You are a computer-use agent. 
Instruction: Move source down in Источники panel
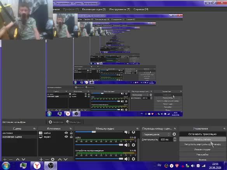tap(66, 159)
